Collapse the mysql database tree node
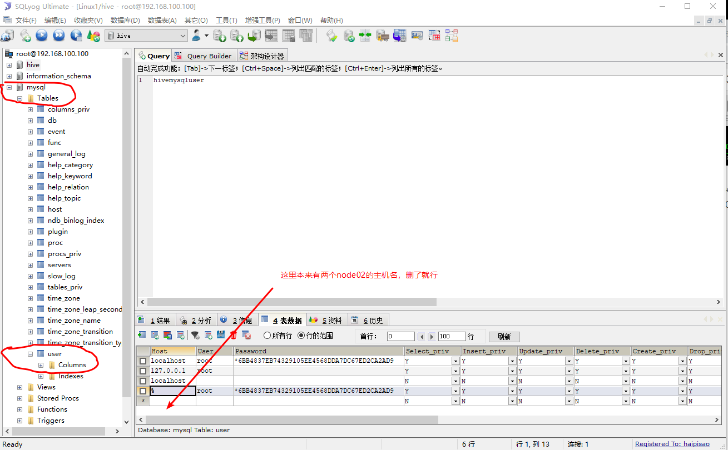The height and width of the screenshot is (450, 728). click(8, 87)
